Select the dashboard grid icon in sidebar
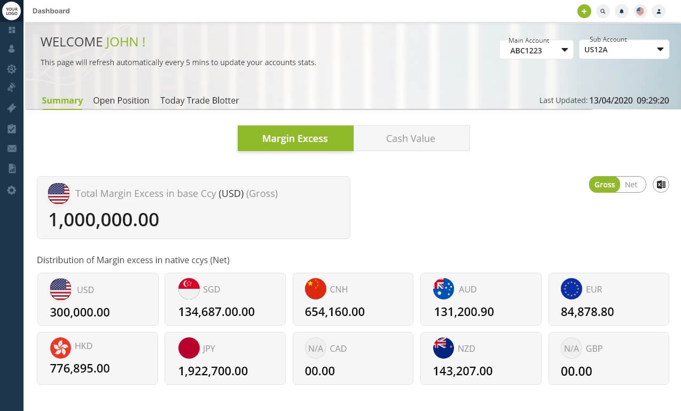This screenshot has height=411, width=681. pos(12,30)
